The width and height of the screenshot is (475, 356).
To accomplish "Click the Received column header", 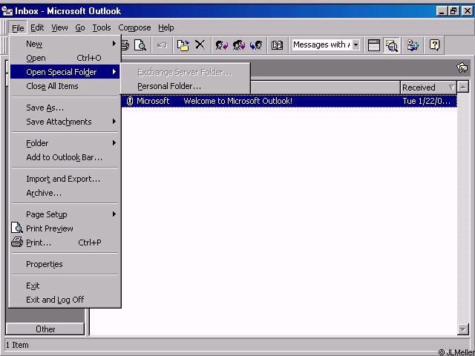I will 428,88.
